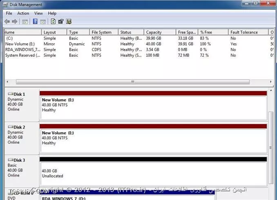Select the (C:) volume row

[x=139, y=38]
